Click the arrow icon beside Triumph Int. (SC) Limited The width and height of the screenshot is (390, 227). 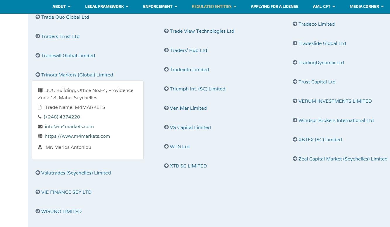[x=166, y=89]
